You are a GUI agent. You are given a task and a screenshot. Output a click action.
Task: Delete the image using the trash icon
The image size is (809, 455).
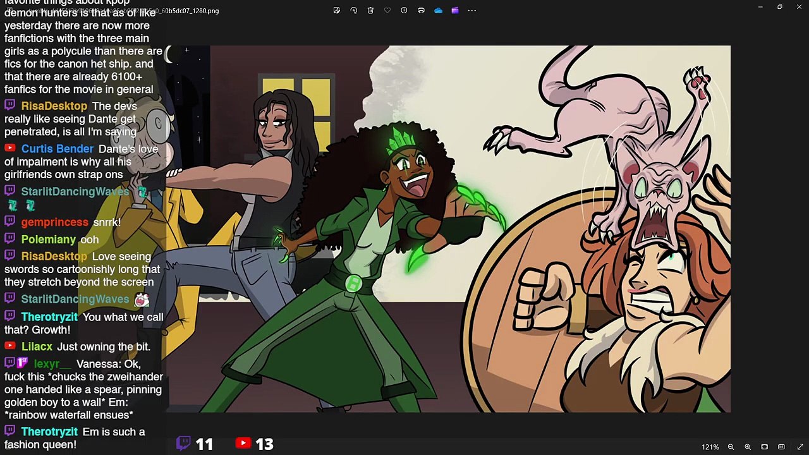tap(370, 10)
